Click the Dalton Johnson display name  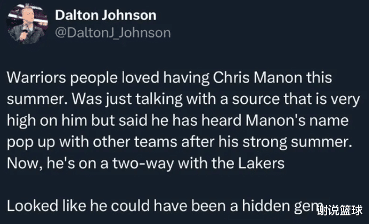point(106,15)
